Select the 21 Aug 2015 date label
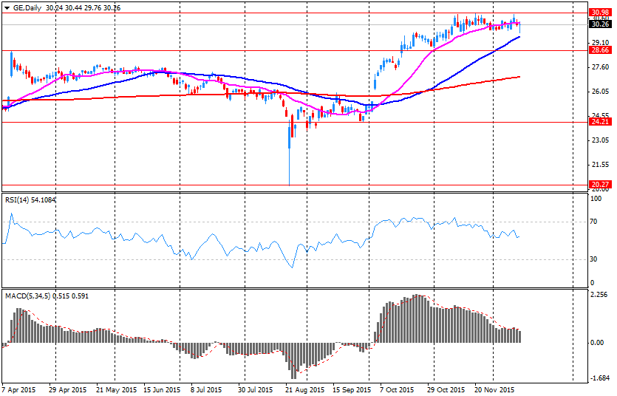Viewport: 617px width, 396px height. (x=305, y=389)
